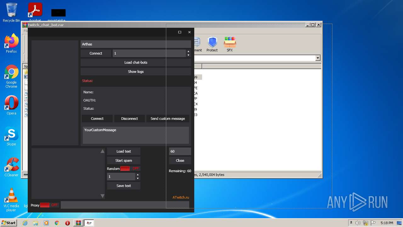403x227 pixels.
Task: Open Windows Explorer folder on taskbar
Action: click(36, 223)
